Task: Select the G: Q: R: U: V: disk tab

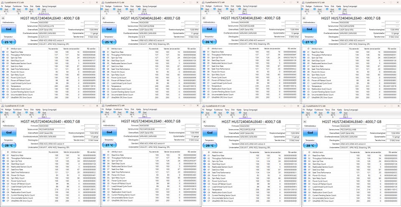Action: (44, 10)
